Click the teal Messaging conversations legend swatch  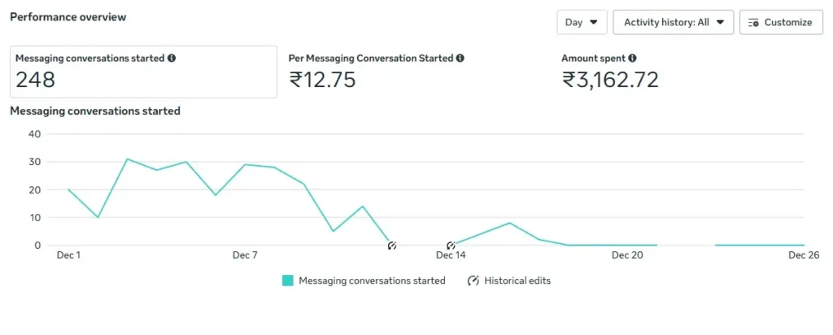288,281
